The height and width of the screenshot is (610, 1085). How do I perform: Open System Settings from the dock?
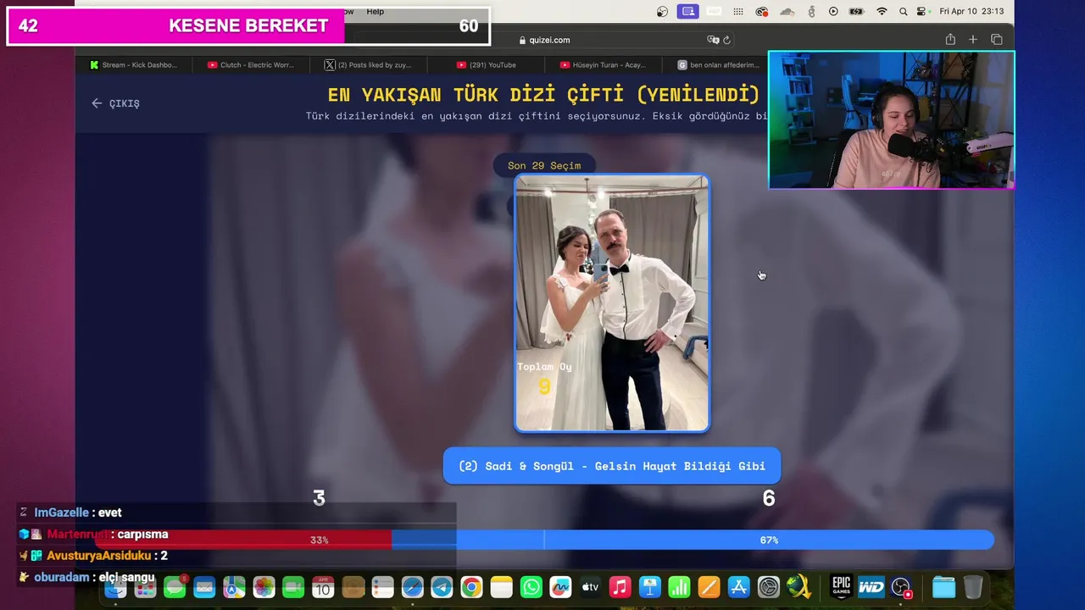[768, 586]
